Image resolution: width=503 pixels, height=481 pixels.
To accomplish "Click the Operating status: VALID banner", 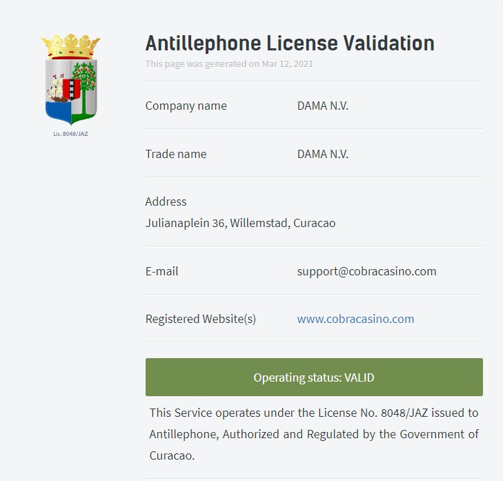I will 314,377.
